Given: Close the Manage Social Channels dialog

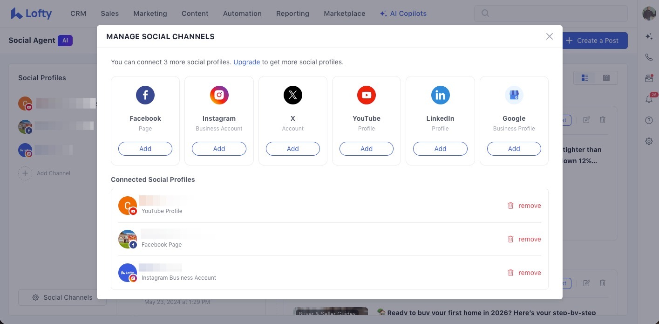Looking at the screenshot, I should pyautogui.click(x=550, y=36).
